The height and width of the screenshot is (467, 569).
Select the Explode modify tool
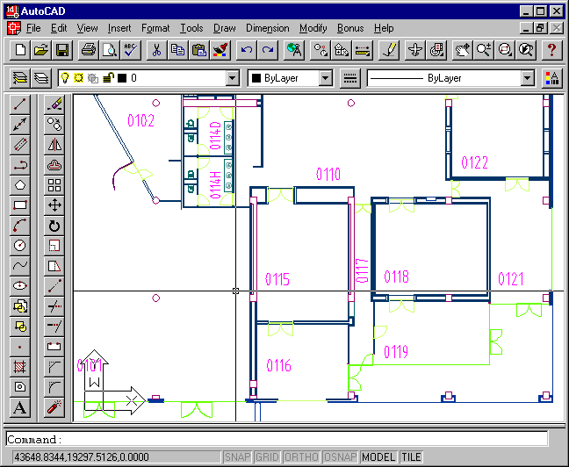pos(54,407)
